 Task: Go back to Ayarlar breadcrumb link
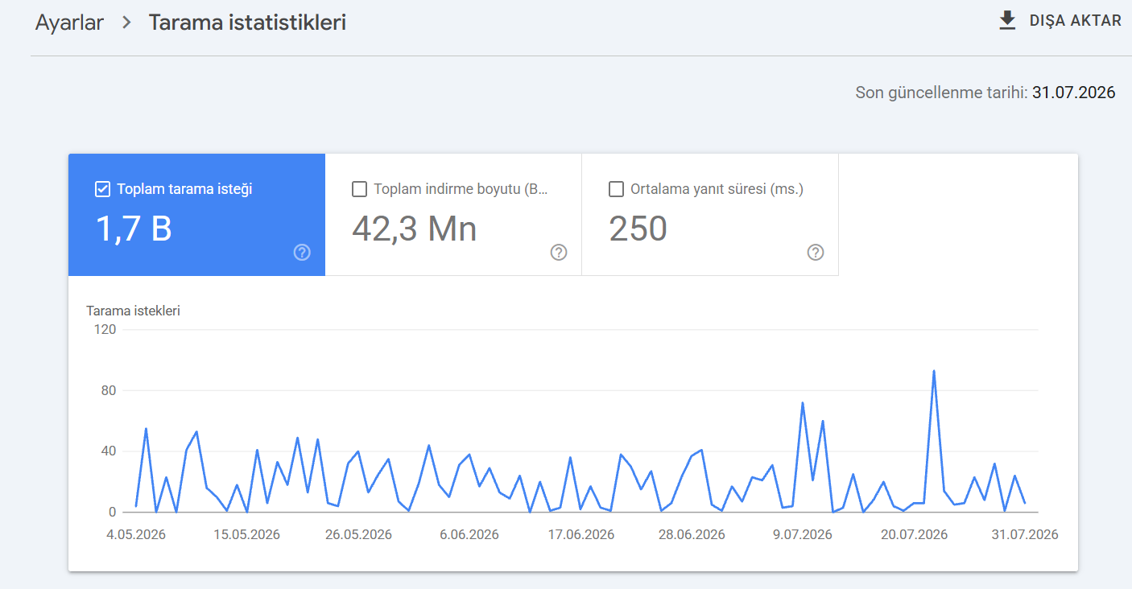point(69,23)
